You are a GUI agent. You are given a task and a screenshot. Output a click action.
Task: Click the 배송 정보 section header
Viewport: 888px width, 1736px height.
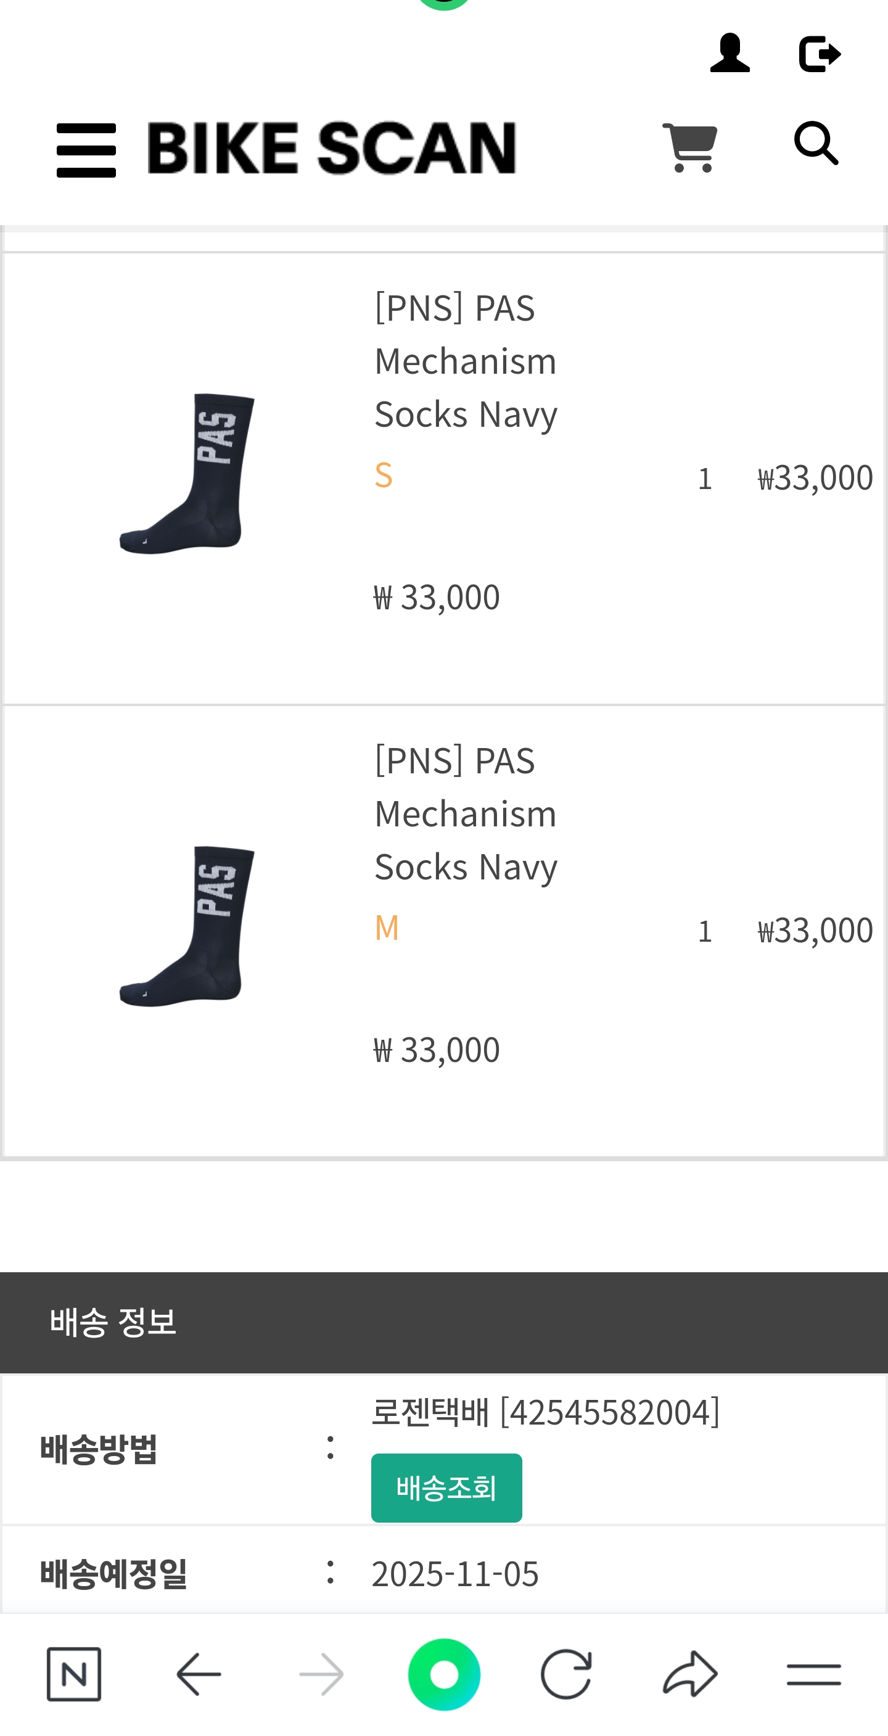pyautogui.click(x=113, y=1322)
